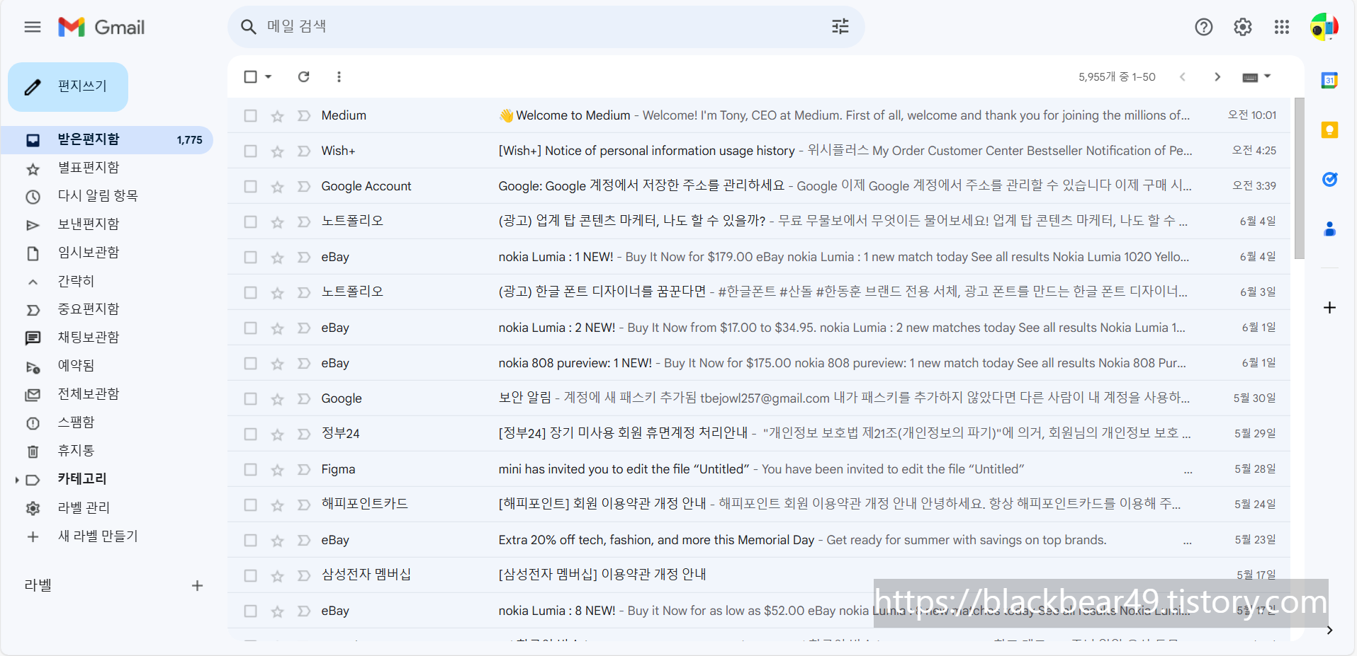
Task: Check the Figma email checkbox
Action: click(250, 469)
